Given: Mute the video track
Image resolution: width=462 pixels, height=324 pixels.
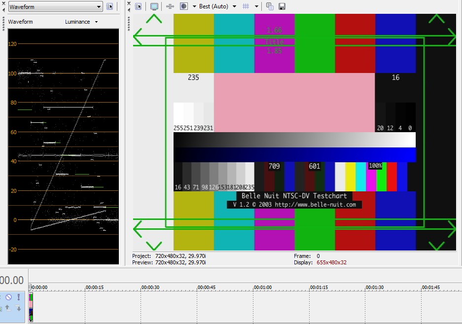Looking at the screenshot, I should click(8, 297).
